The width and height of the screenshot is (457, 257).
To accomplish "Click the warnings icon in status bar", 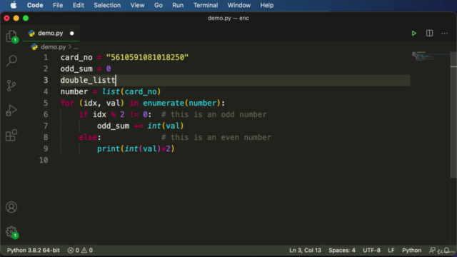I will 84,251.
